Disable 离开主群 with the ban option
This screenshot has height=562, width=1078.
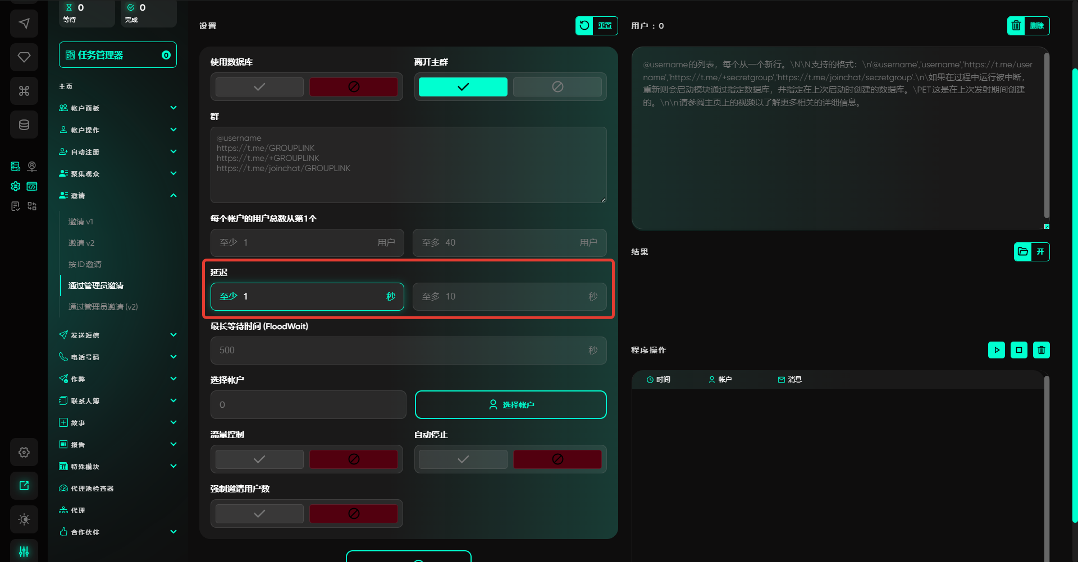pyautogui.click(x=557, y=87)
